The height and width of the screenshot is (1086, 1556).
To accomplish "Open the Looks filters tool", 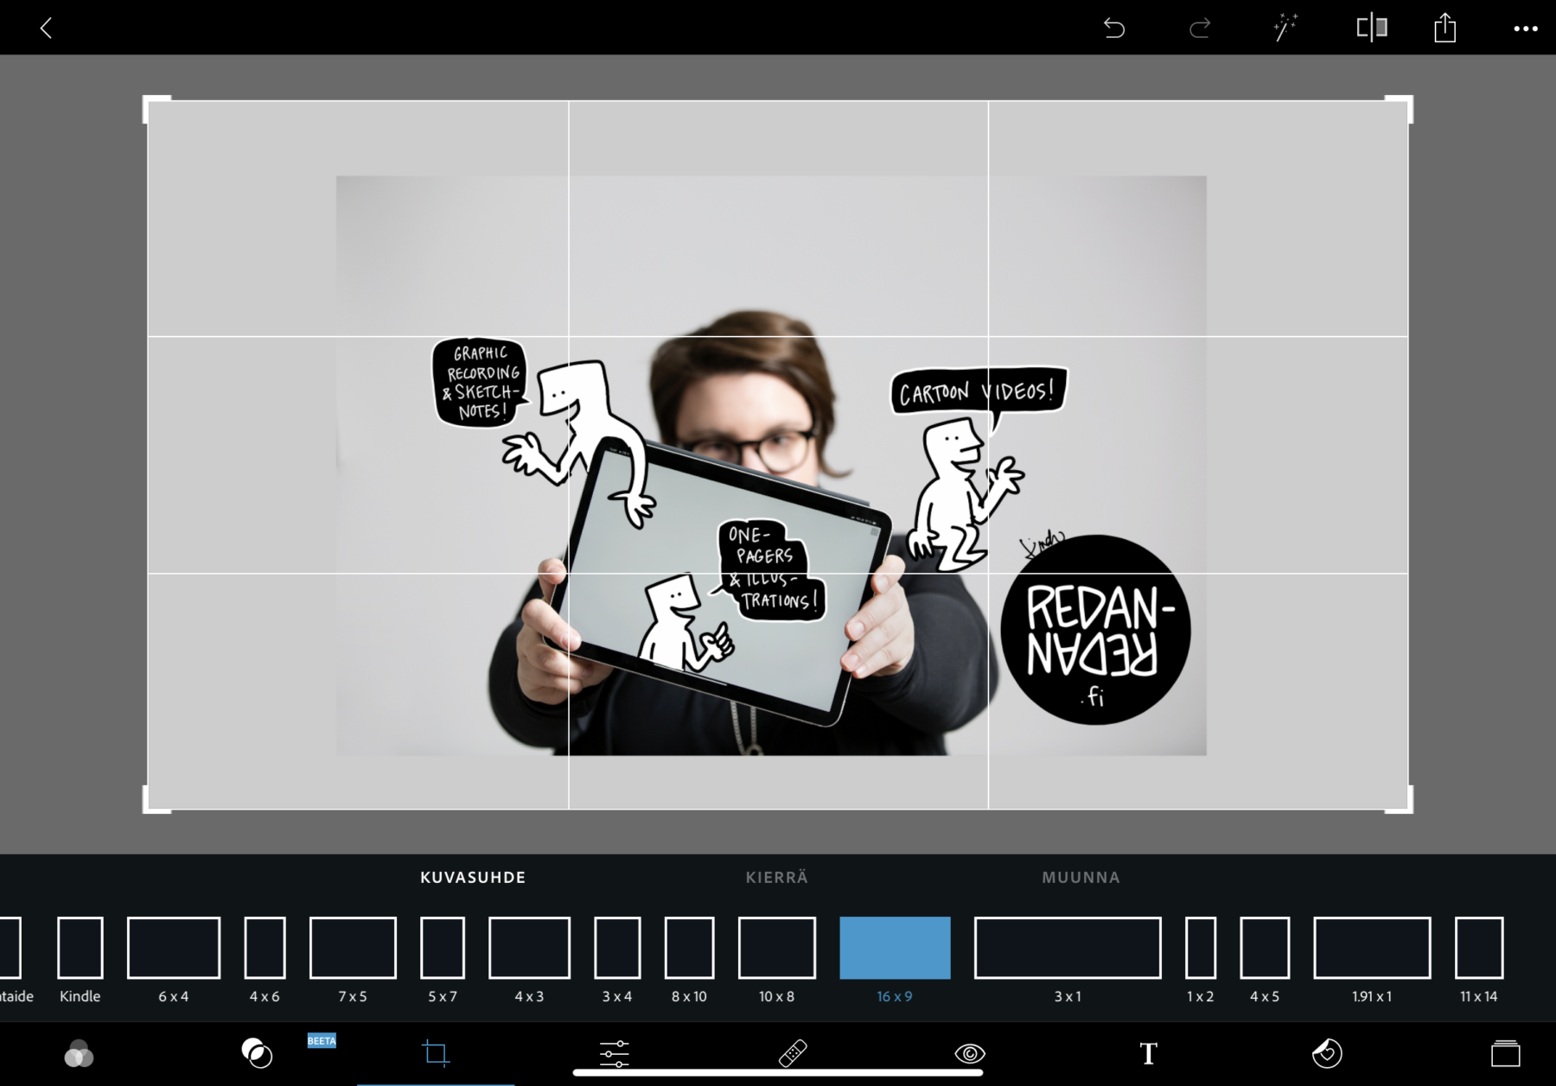I will click(x=79, y=1053).
